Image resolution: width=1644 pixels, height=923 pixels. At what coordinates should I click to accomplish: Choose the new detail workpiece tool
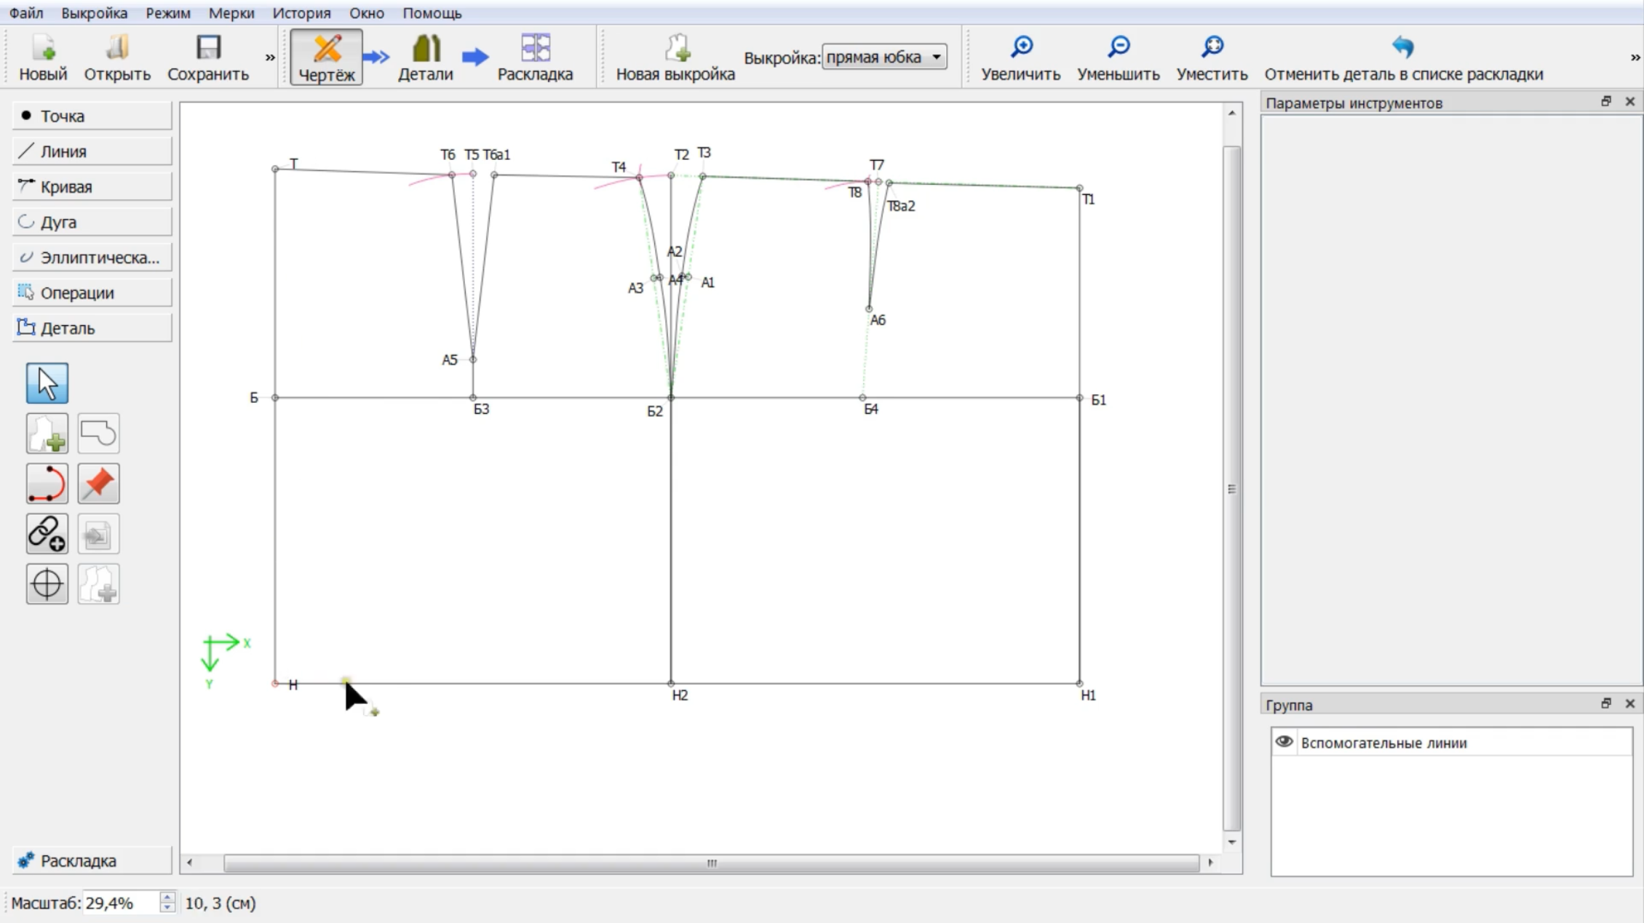(x=47, y=433)
